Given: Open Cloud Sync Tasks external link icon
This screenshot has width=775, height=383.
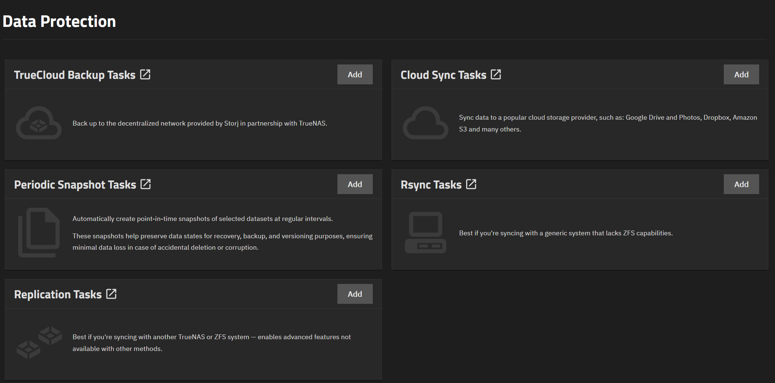Looking at the screenshot, I should tap(496, 74).
